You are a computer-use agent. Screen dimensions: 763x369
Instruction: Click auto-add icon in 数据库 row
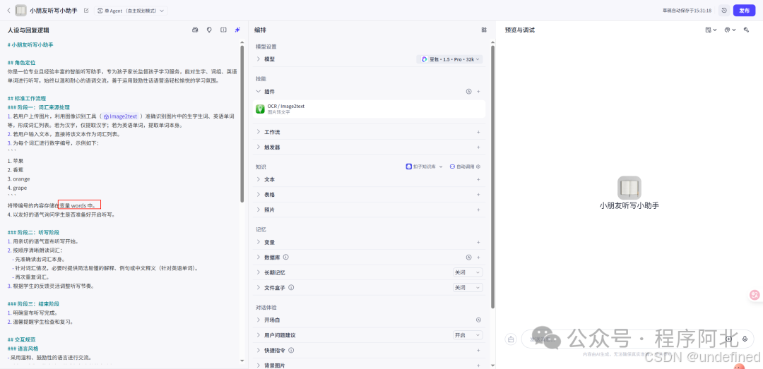pyautogui.click(x=468, y=258)
